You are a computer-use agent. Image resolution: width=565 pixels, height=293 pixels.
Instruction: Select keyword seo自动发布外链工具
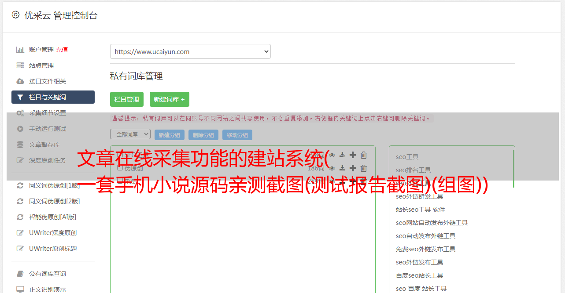coord(426,236)
